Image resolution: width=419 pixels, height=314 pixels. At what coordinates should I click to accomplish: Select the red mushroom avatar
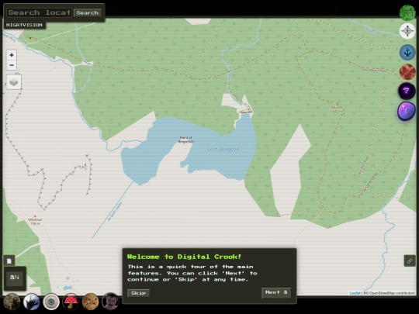pos(71,302)
